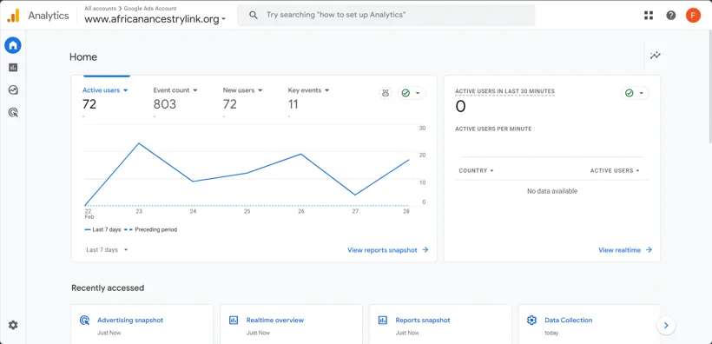Viewport: 712px width, 344px height.
Task: Click Active users per minute label
Action: tap(493, 129)
